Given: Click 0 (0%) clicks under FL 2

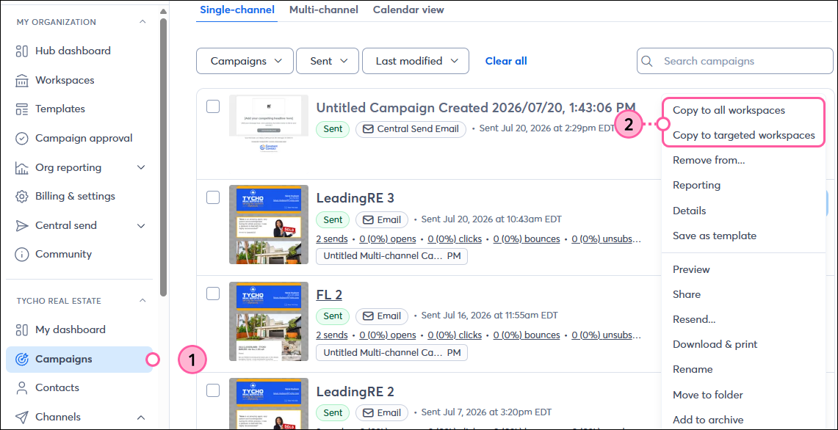Looking at the screenshot, I should pyautogui.click(x=455, y=335).
